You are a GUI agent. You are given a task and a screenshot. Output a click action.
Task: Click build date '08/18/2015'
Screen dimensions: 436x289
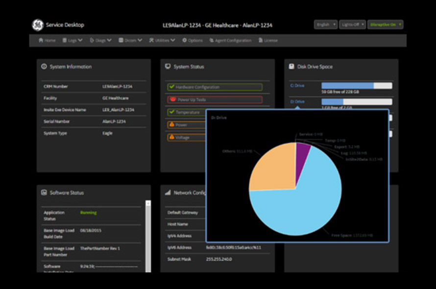91,231
